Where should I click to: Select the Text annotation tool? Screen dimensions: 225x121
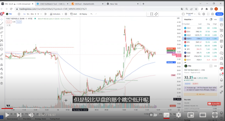point(2,36)
